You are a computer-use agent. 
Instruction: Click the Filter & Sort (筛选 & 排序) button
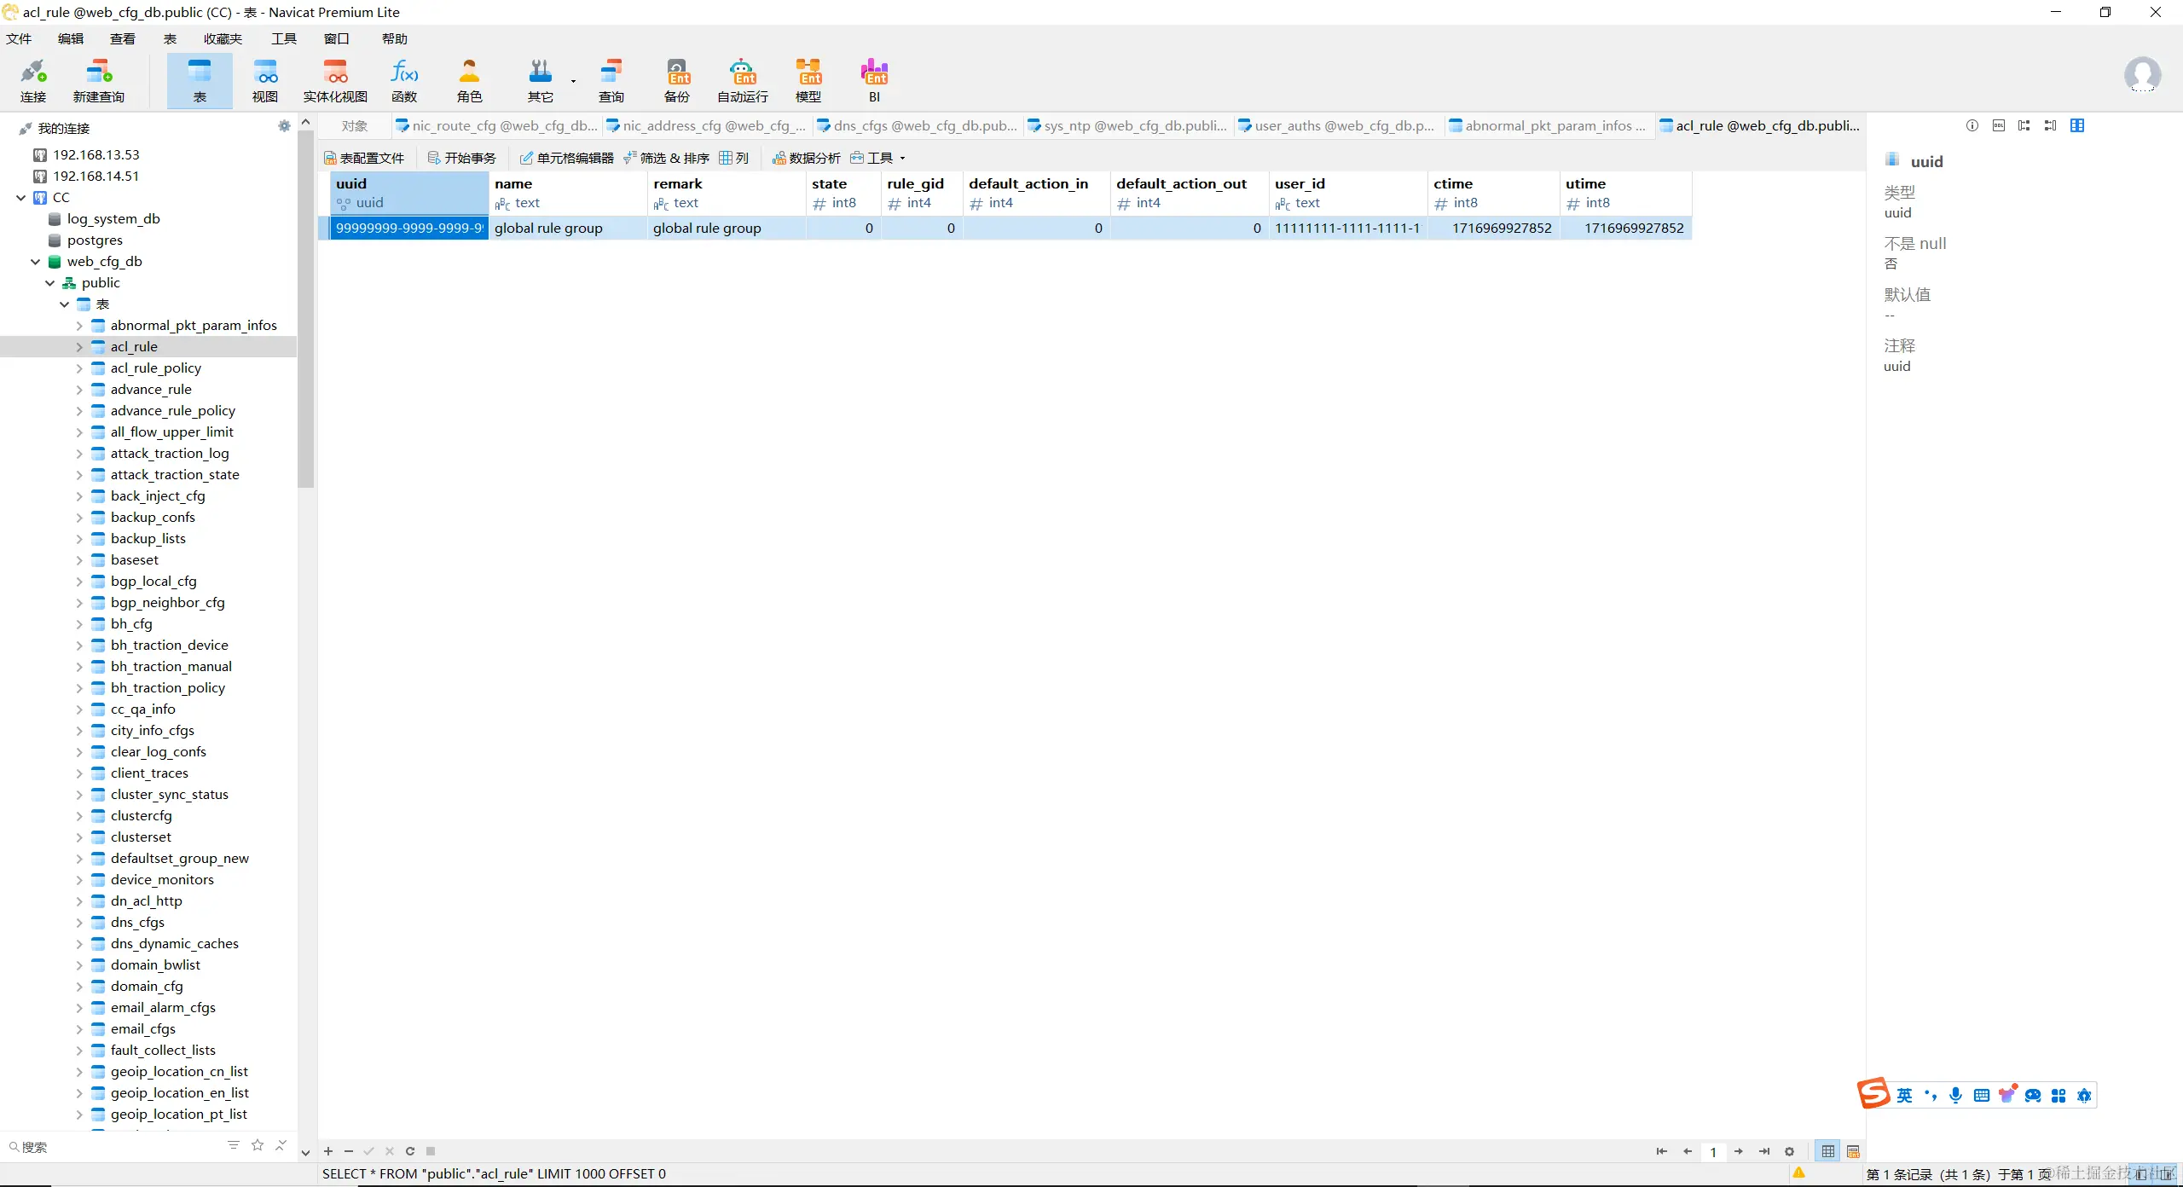click(666, 158)
